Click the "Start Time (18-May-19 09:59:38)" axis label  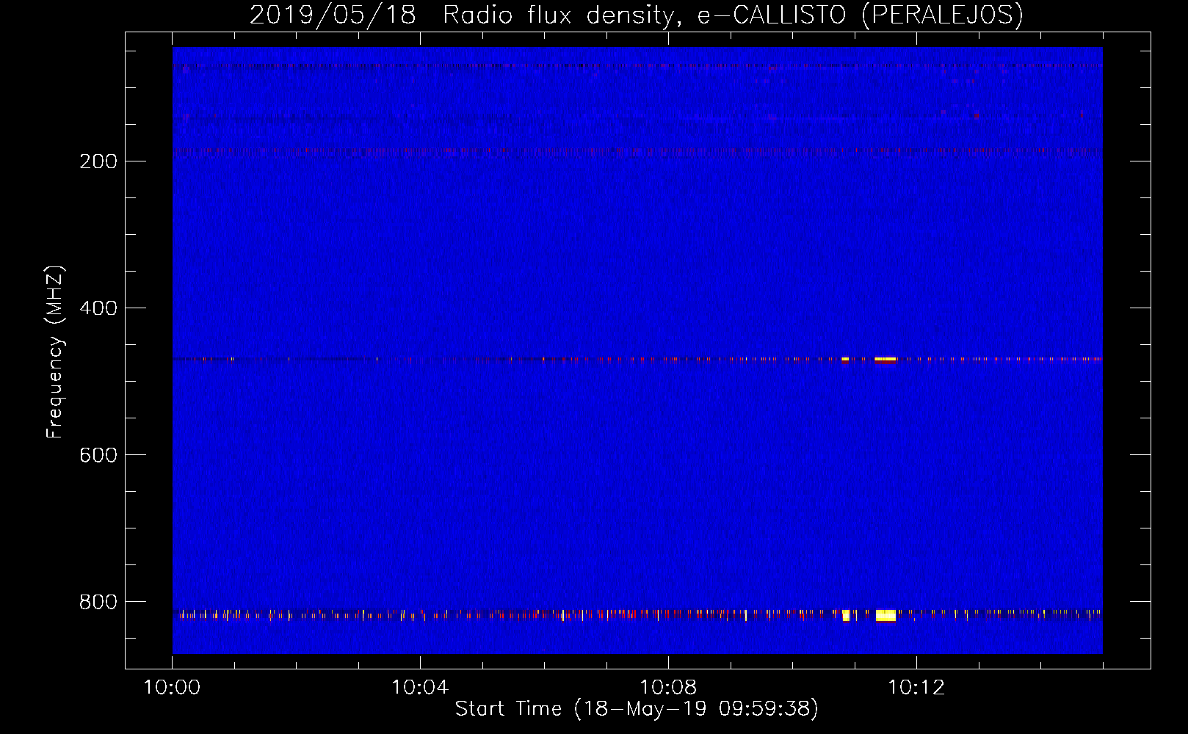pos(637,709)
